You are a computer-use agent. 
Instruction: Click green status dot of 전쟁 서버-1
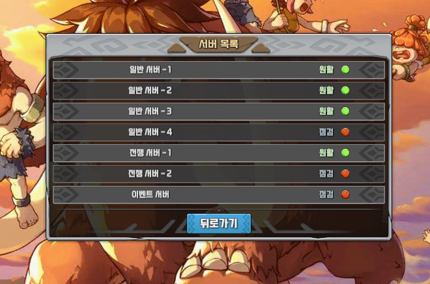pyautogui.click(x=345, y=153)
